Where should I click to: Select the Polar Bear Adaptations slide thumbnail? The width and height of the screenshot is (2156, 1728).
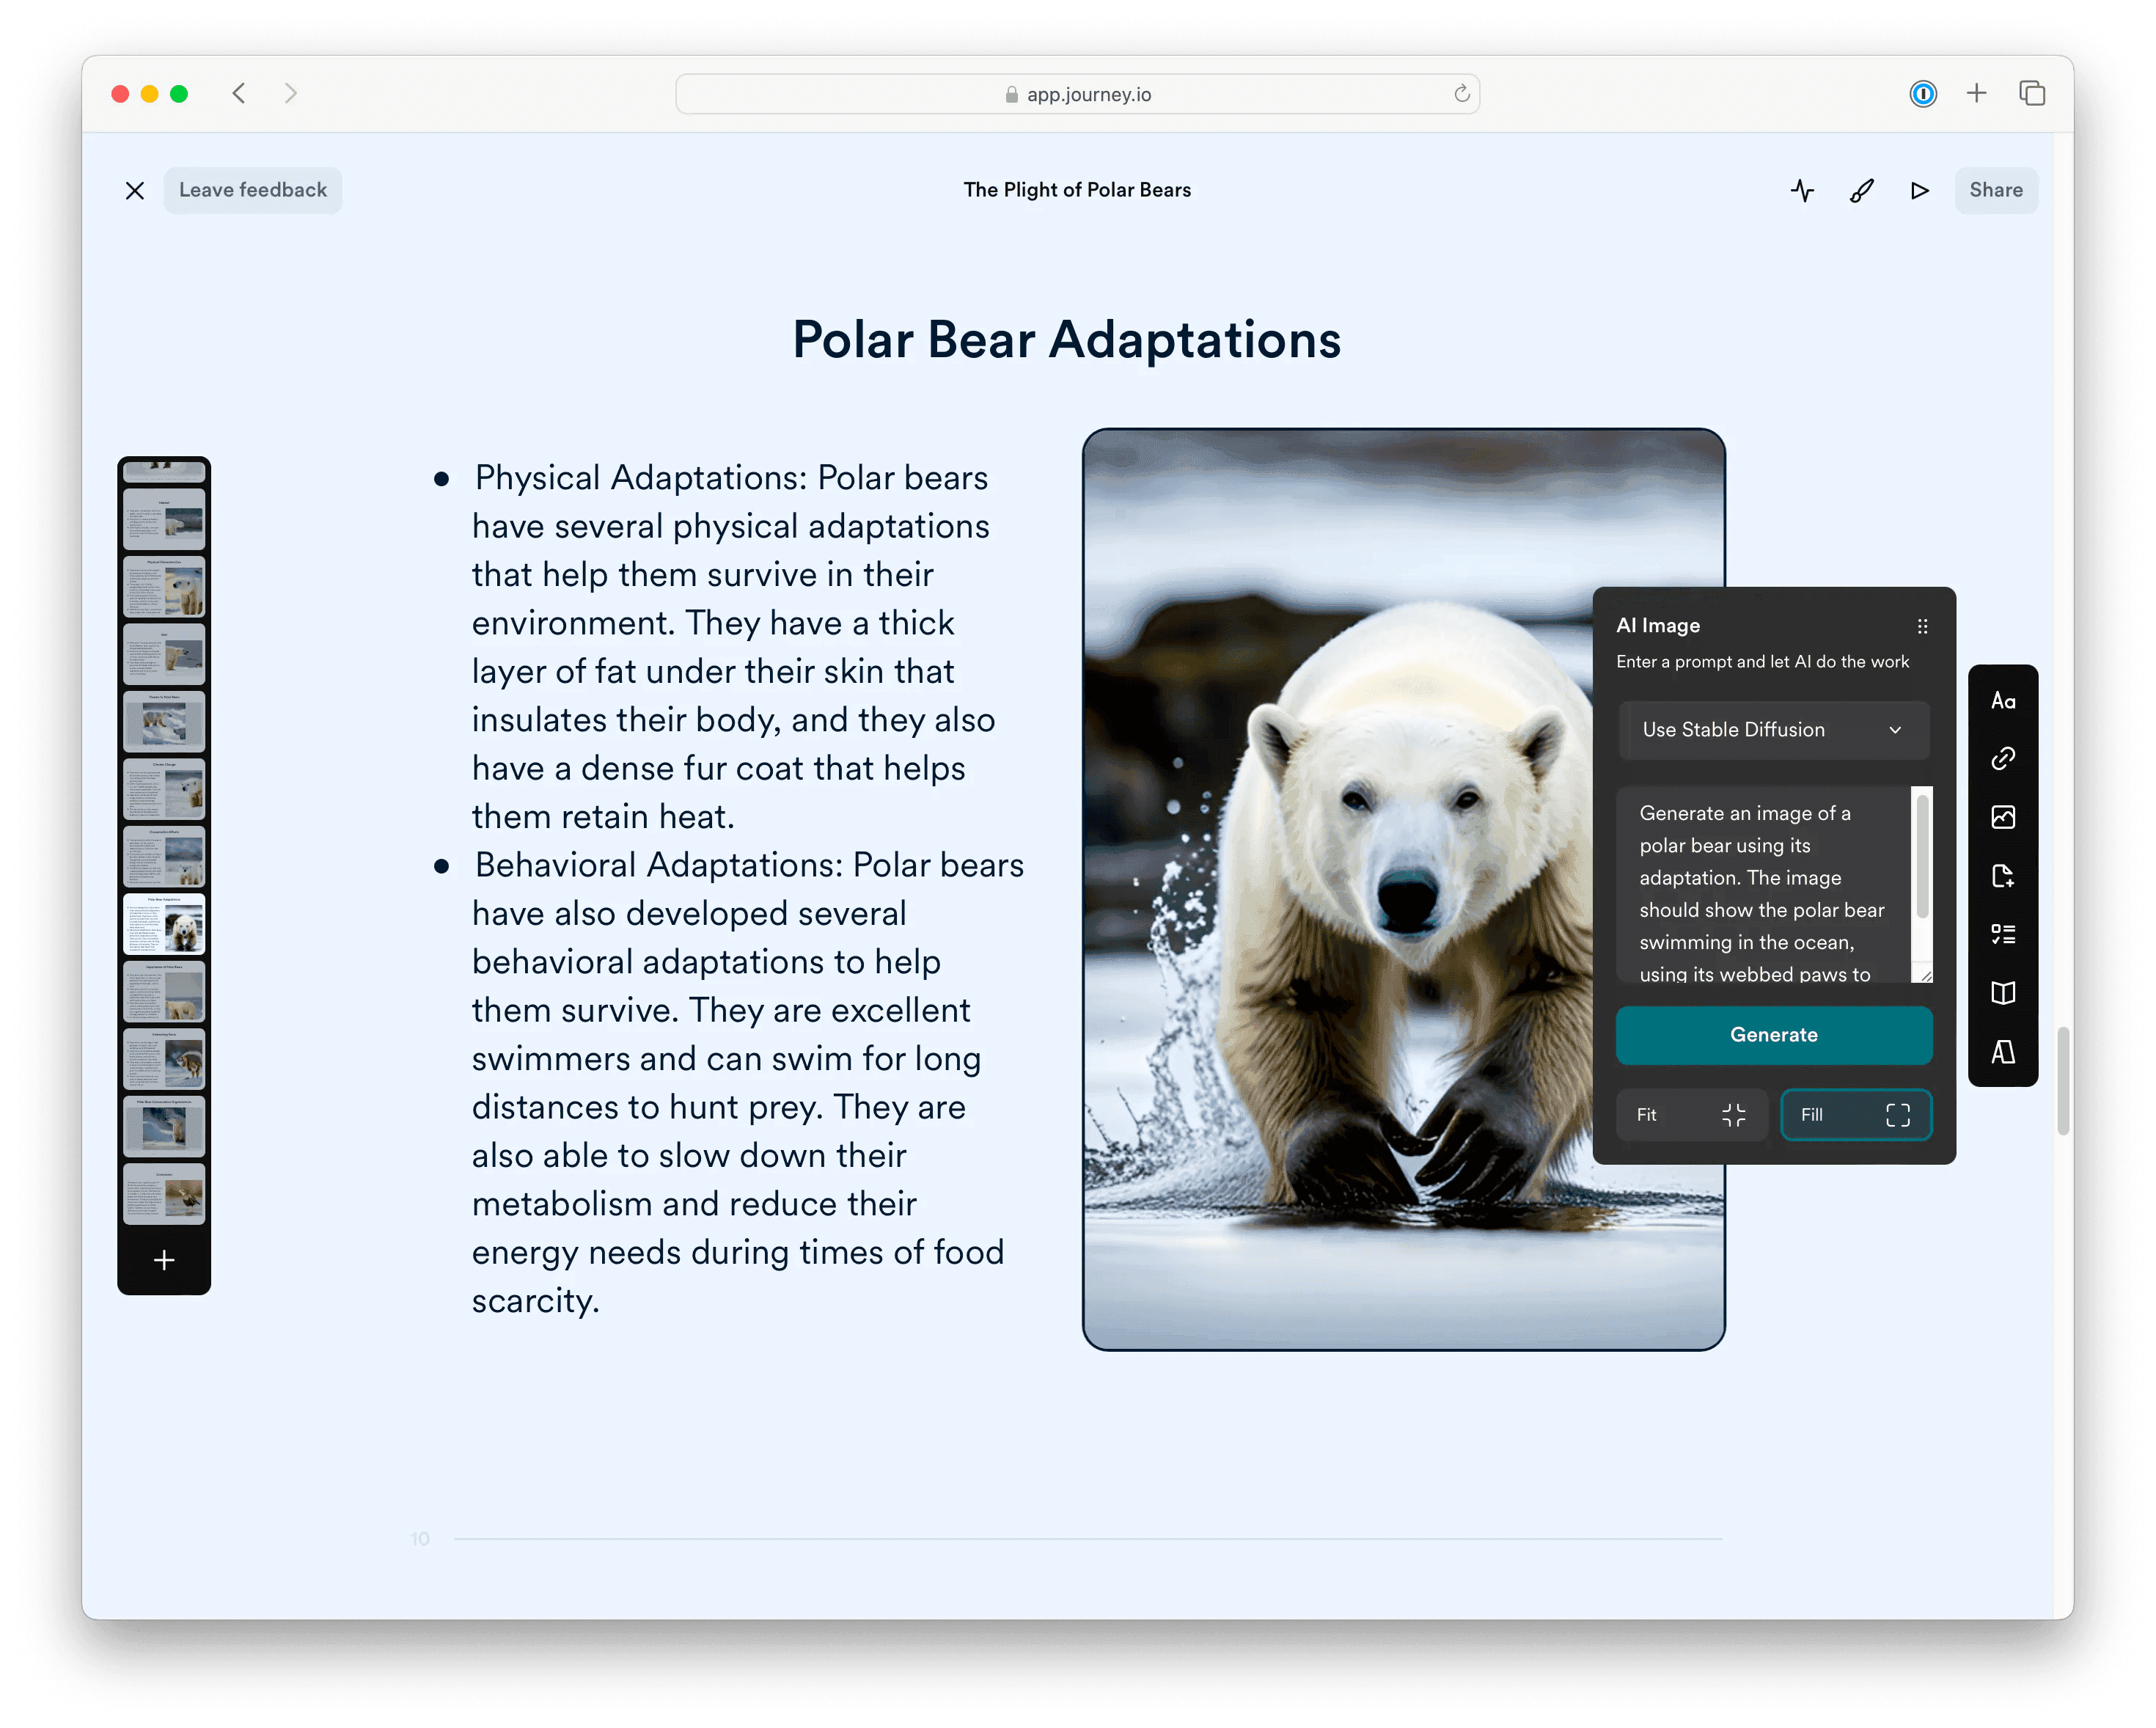pyautogui.click(x=164, y=924)
